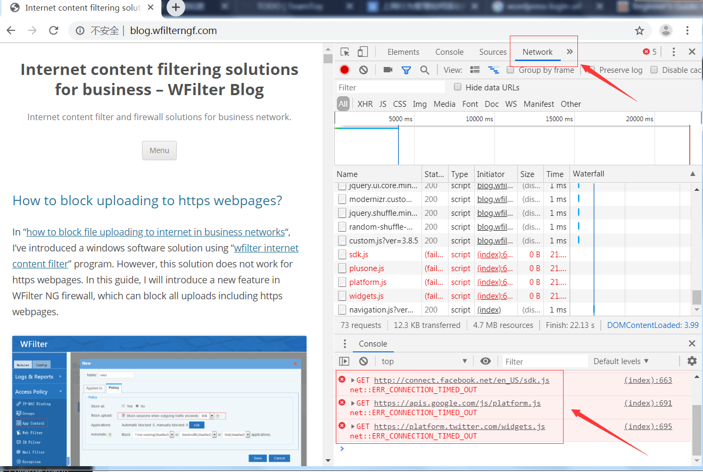Screen dimensions: 703x472
Task: Clear the console with block icon
Action: tap(363, 361)
